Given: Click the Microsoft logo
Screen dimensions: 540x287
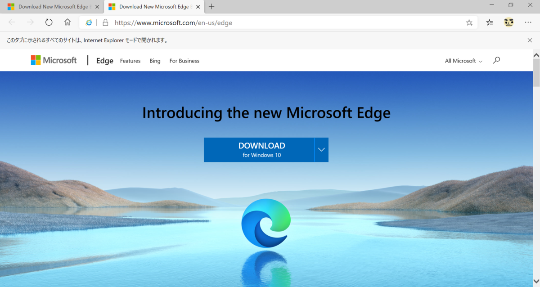Looking at the screenshot, I should [x=54, y=60].
